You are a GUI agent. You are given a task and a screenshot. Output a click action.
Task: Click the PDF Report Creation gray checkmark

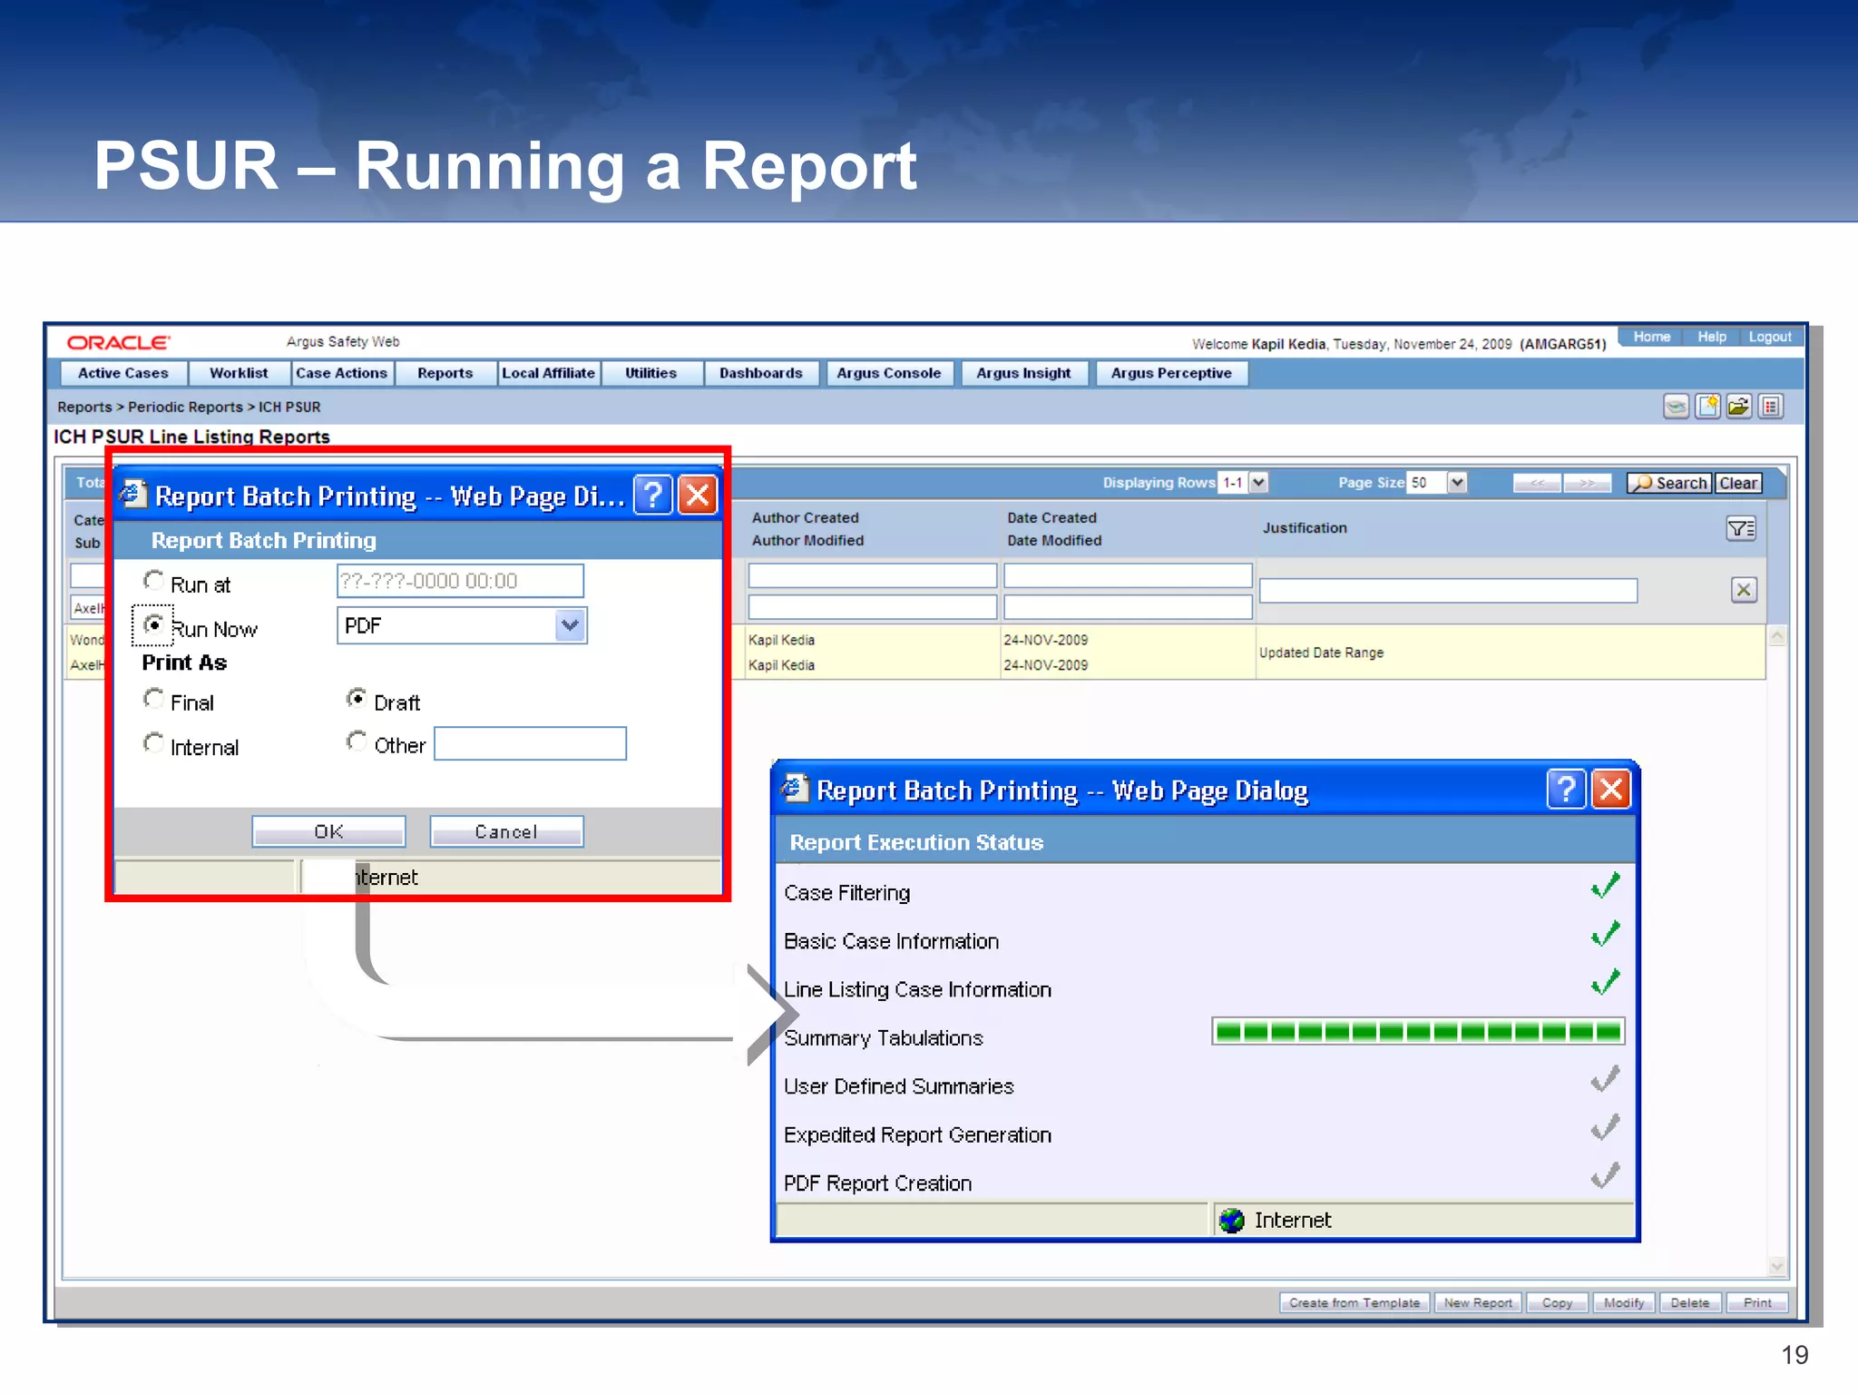pos(1606,1176)
